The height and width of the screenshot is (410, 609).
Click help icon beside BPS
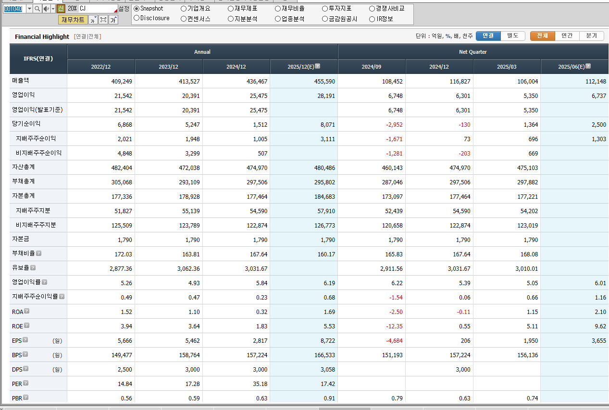(x=25, y=354)
